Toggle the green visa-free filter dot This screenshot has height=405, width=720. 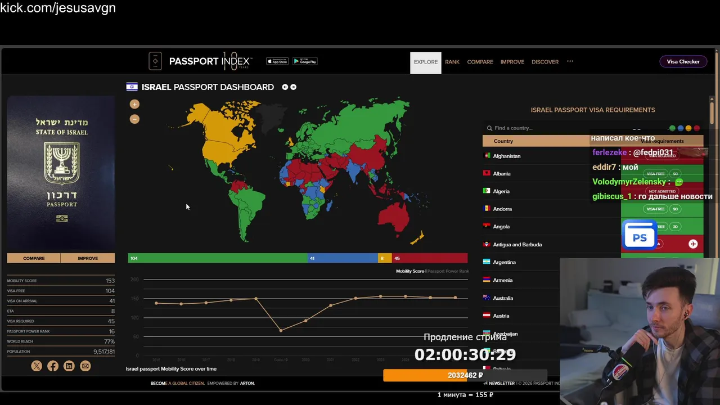pos(672,128)
